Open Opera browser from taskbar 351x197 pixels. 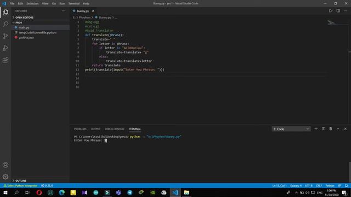pos(39,193)
